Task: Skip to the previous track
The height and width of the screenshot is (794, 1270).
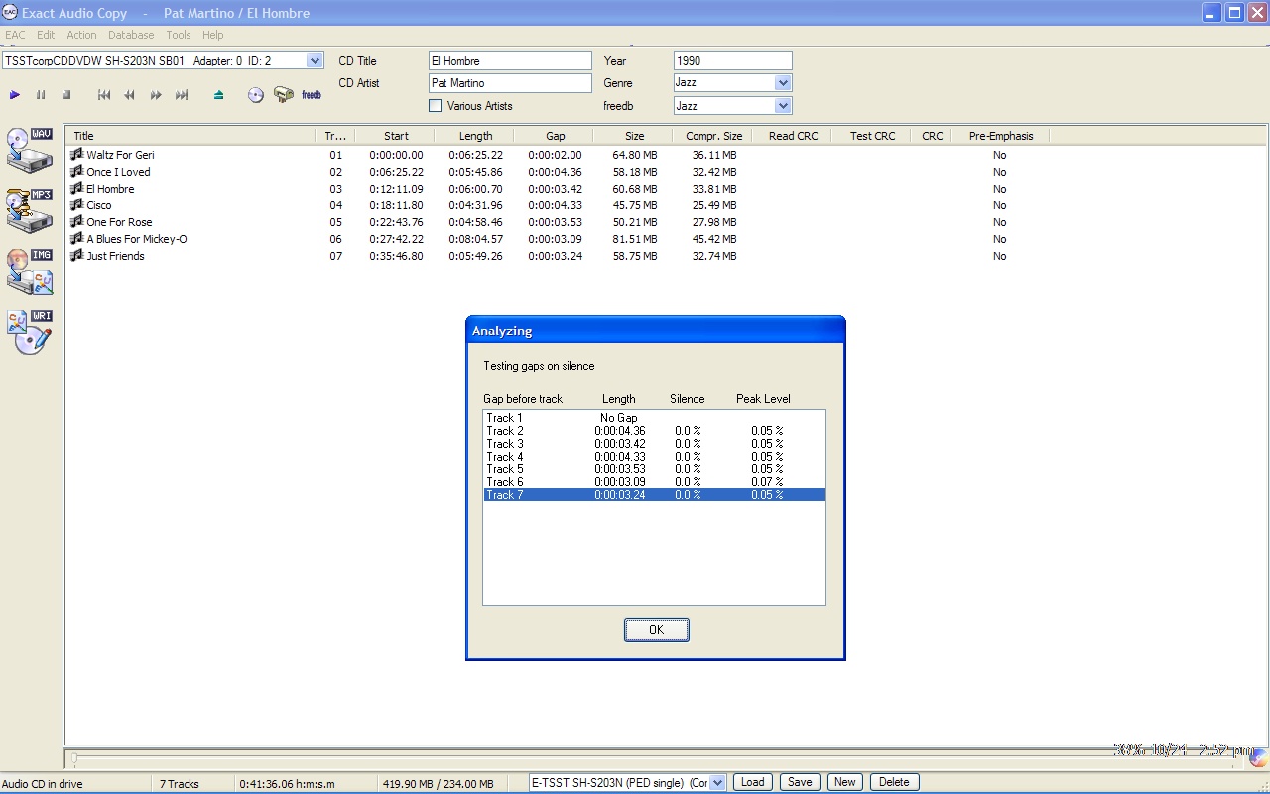Action: pos(104,95)
